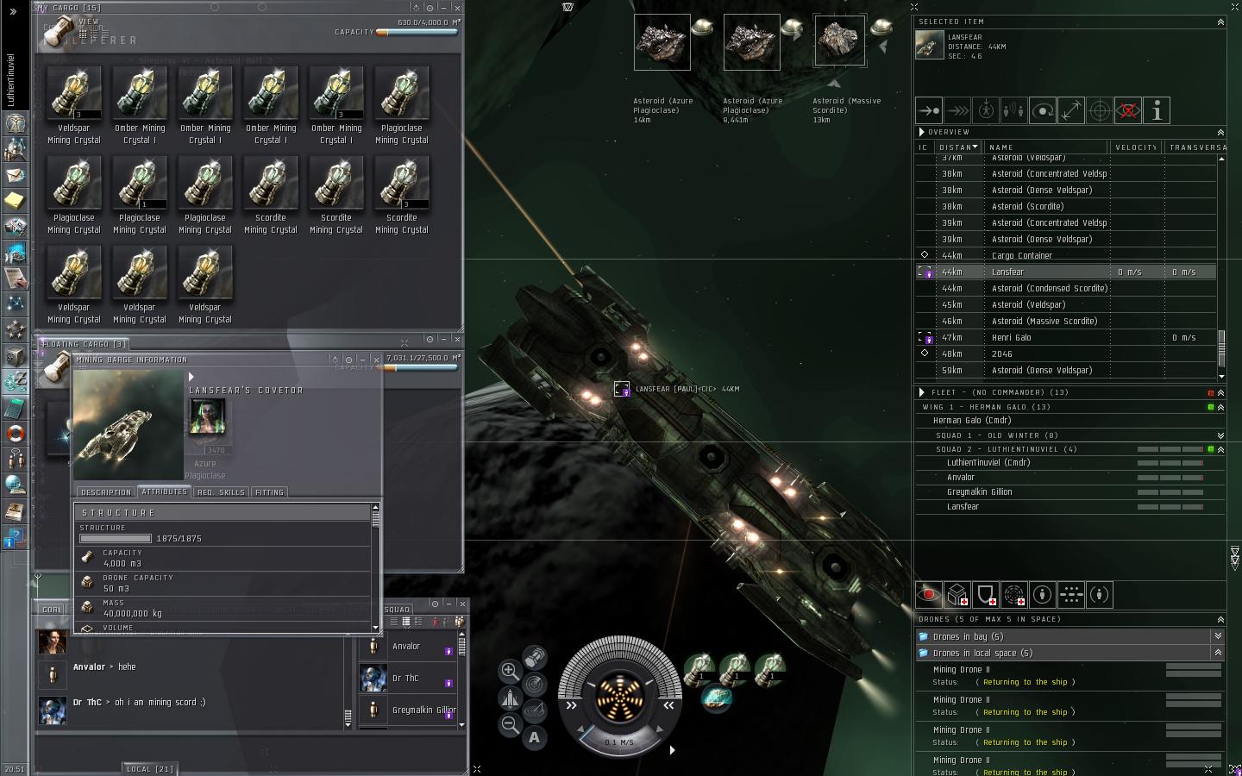Viewport: 1242px width, 776px height.
Task: Click the Structure 1875/1875 bar
Action: (x=116, y=539)
